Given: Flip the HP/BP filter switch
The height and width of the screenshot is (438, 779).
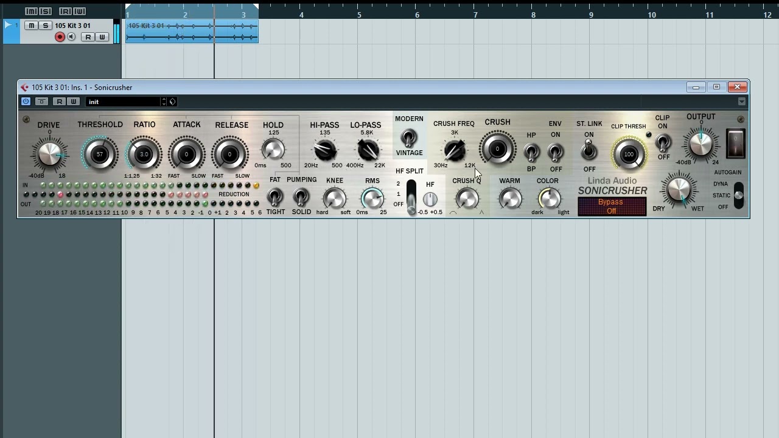Looking at the screenshot, I should tap(531, 152).
